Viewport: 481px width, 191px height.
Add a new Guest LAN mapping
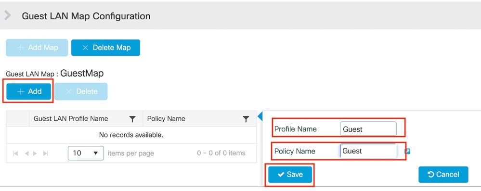pyautogui.click(x=29, y=91)
